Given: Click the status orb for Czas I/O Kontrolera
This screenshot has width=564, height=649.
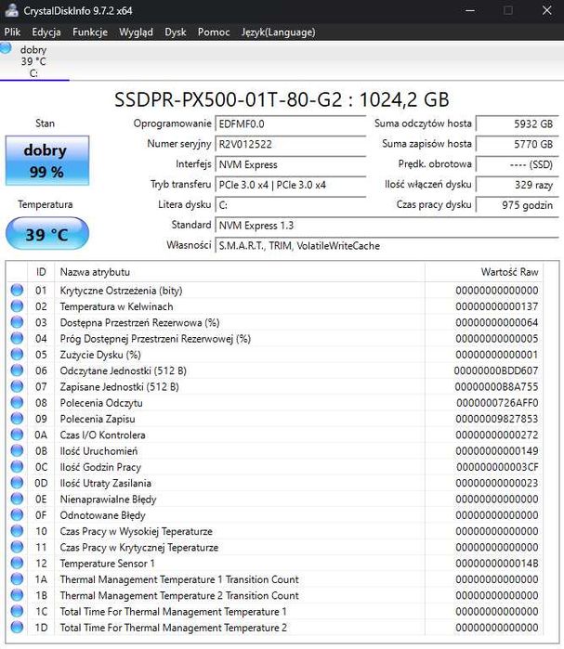Looking at the screenshot, I should point(17,435).
